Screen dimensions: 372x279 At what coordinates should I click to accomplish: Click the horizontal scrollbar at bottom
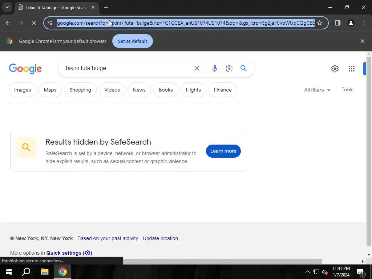click(222, 261)
